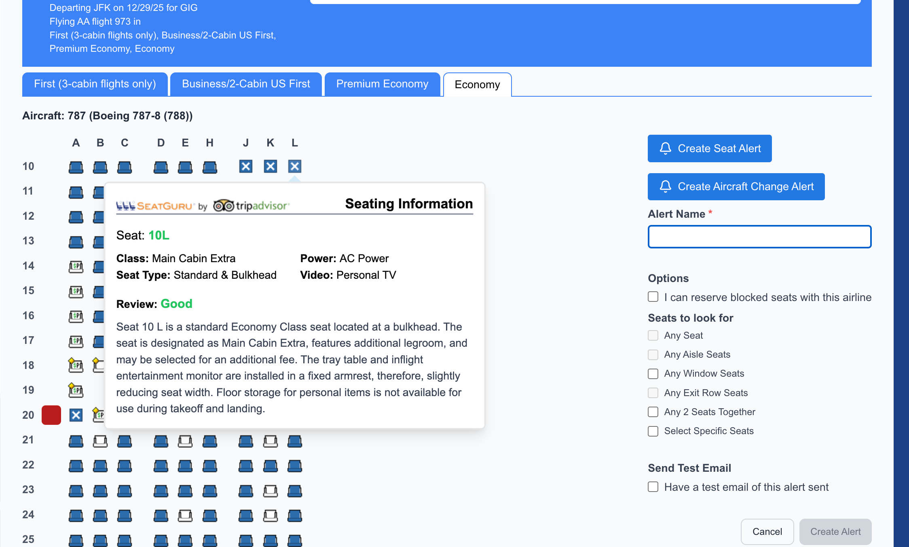Viewport: 909px width, 547px height.
Task: Open the Business/2-Cabin US First tab
Action: click(x=245, y=84)
